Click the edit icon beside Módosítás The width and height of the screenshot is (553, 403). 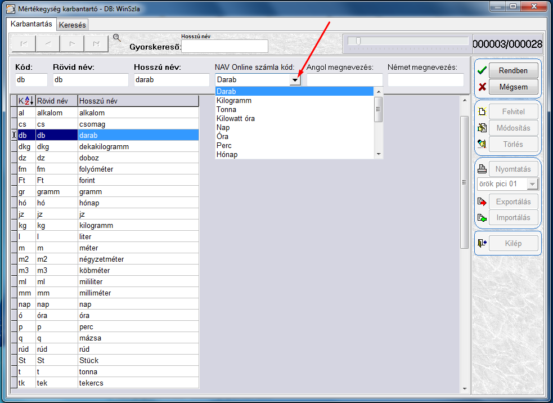(x=482, y=128)
